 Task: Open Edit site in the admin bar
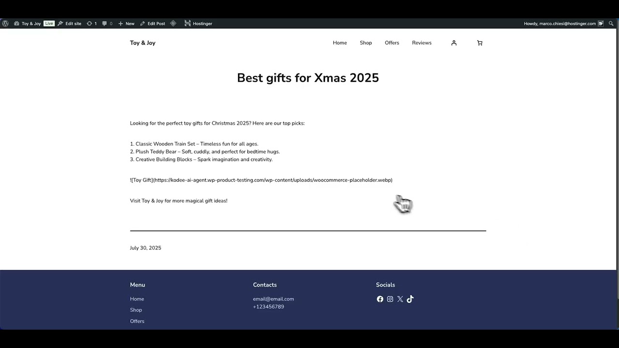point(70,23)
